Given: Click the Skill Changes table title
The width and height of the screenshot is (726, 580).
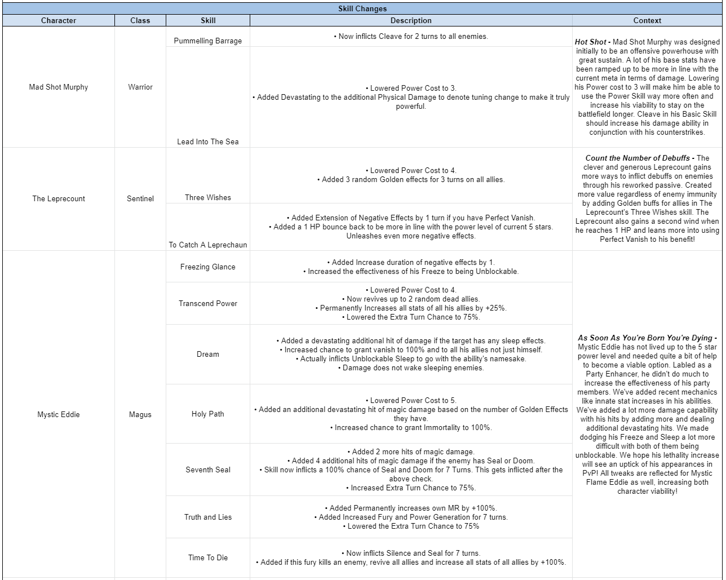Looking at the screenshot, I should point(362,8).
